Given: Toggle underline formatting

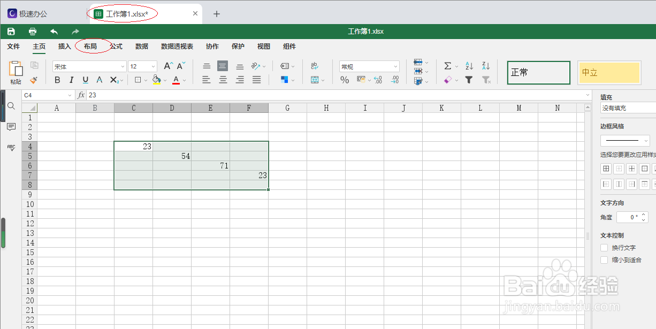Looking at the screenshot, I should click(86, 80).
